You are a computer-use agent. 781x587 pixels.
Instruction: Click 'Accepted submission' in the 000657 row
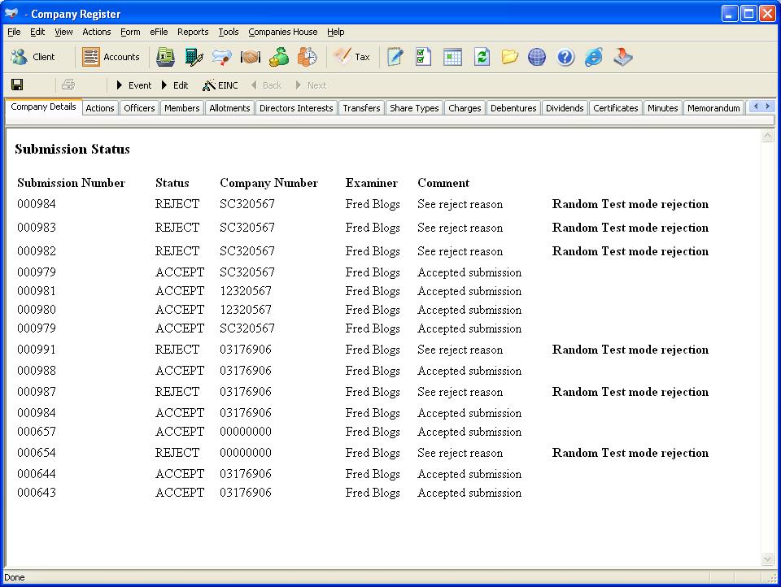coord(469,432)
